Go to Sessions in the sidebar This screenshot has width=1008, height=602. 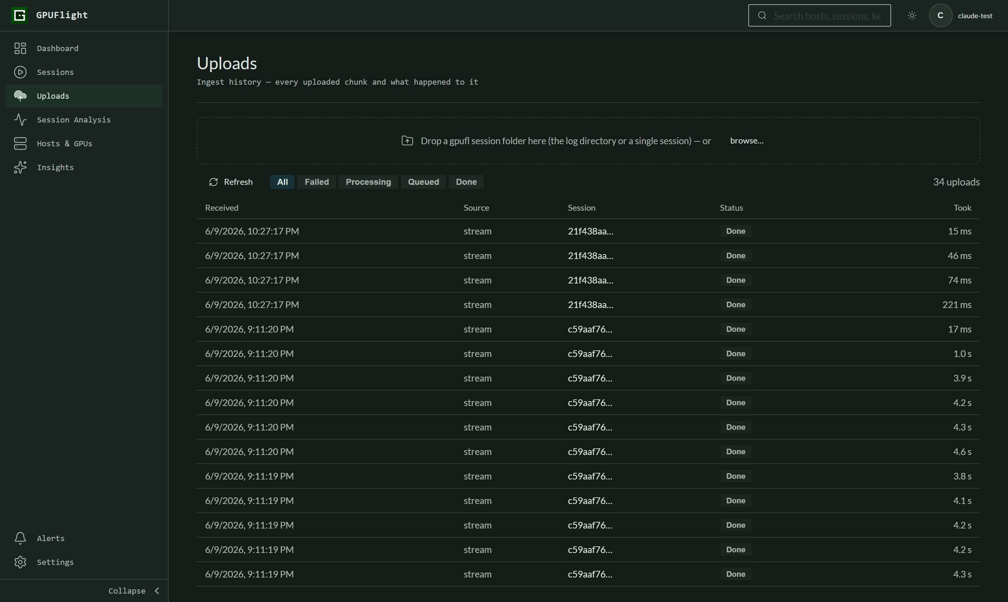[x=84, y=72]
